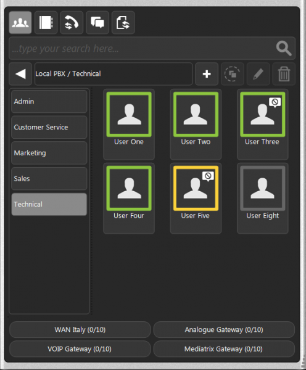Open the address book icon
The height and width of the screenshot is (370, 306).
coord(46,23)
